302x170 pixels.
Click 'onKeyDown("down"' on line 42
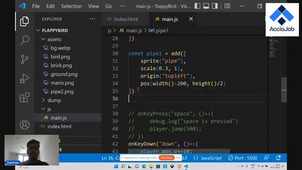(x=152, y=144)
